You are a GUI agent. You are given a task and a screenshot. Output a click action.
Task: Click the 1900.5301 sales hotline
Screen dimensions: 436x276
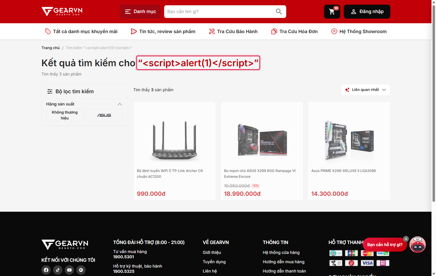pos(124,257)
